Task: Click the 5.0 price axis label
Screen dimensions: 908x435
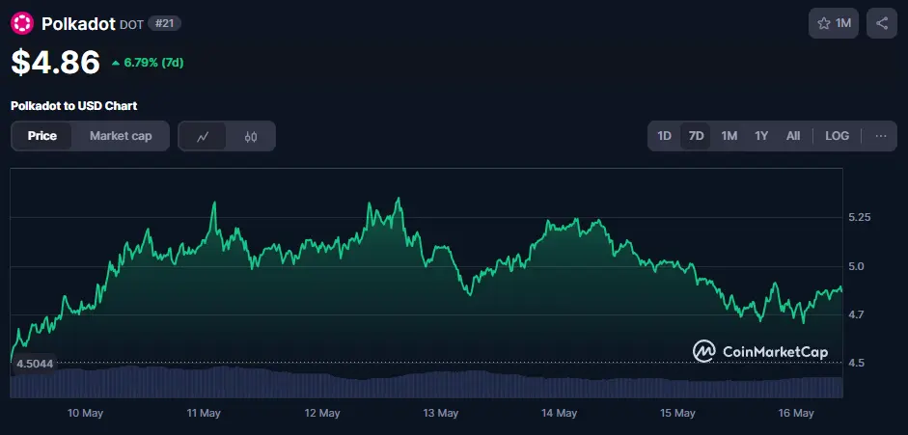Action: (857, 266)
